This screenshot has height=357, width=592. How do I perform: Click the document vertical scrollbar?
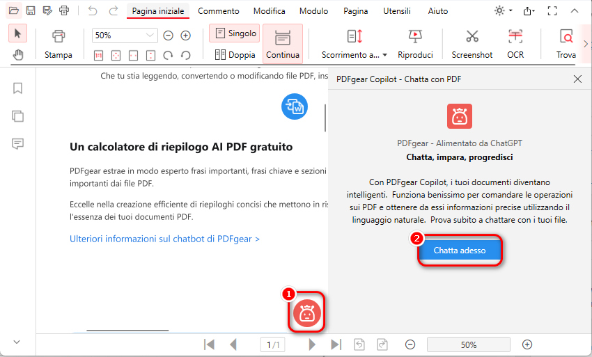point(325,118)
